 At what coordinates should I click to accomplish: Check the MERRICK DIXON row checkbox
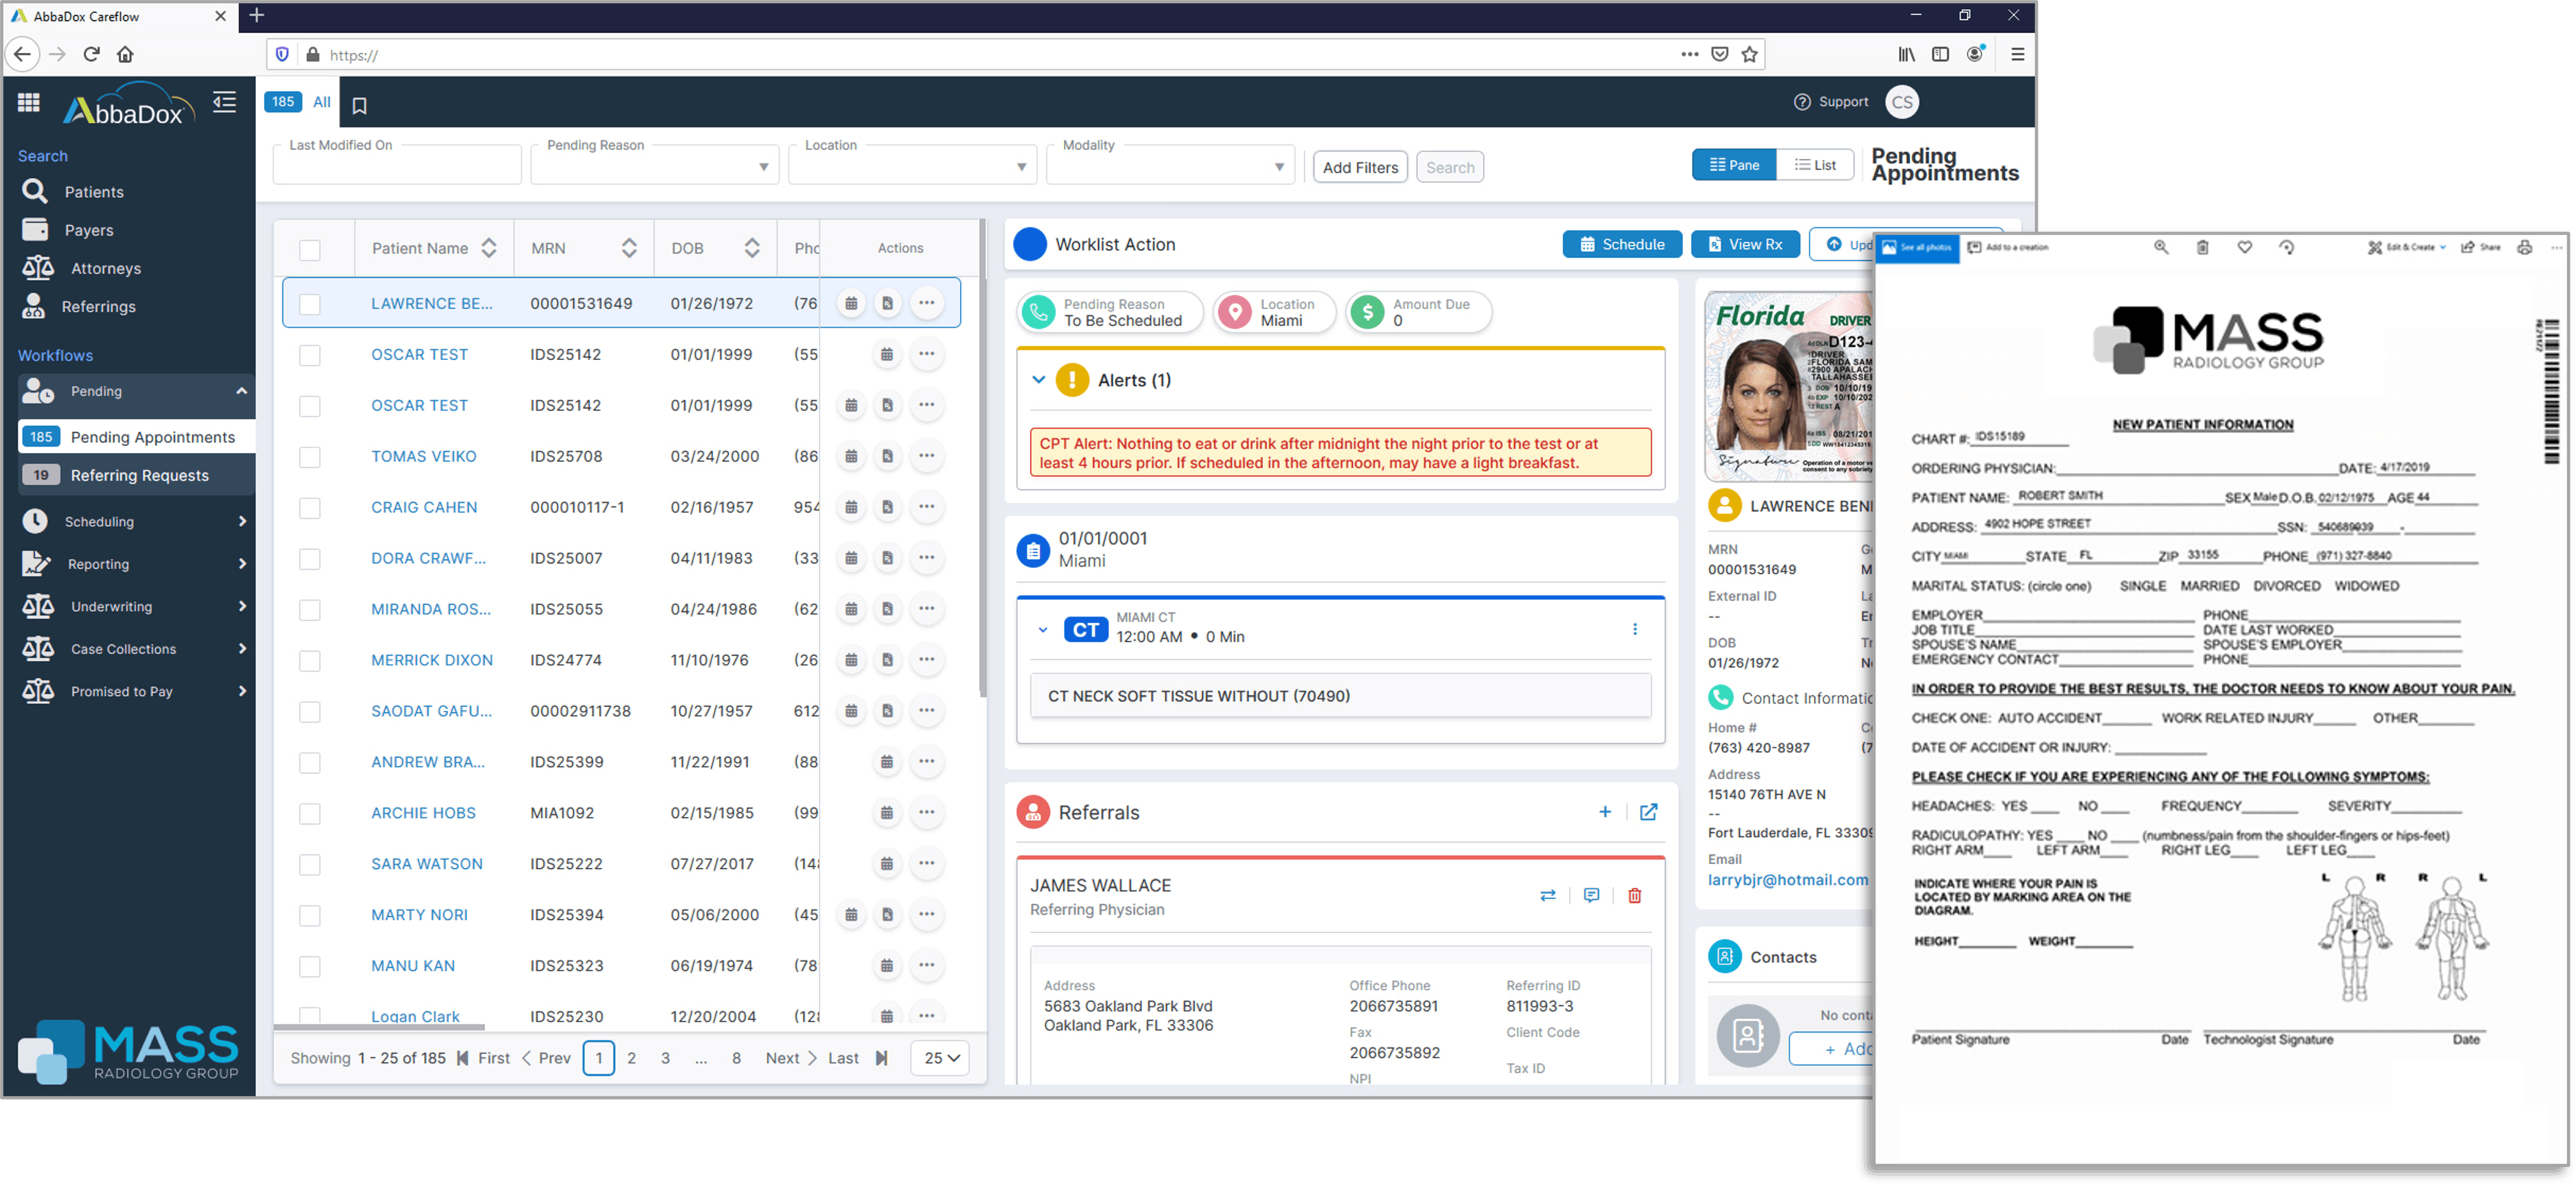click(310, 660)
